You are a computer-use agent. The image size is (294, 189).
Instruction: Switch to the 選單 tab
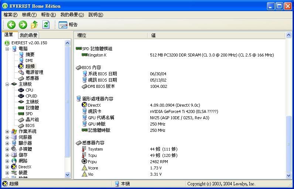9,35
